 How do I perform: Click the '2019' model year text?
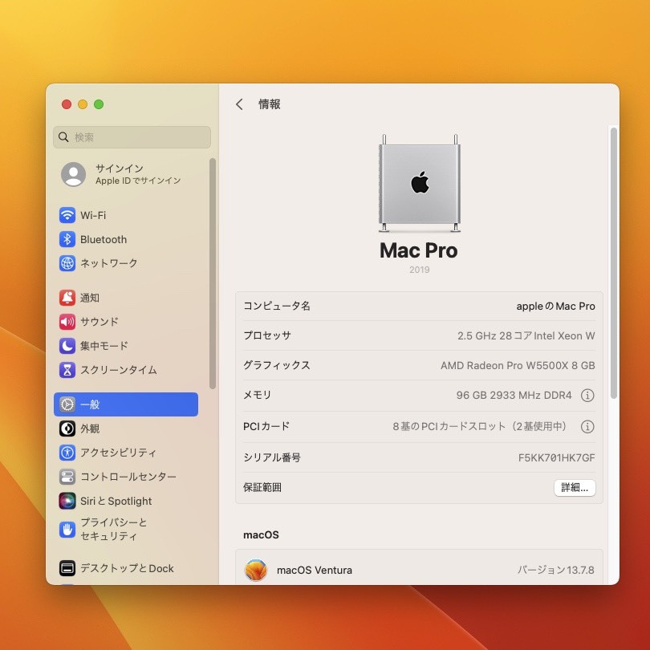point(420,270)
